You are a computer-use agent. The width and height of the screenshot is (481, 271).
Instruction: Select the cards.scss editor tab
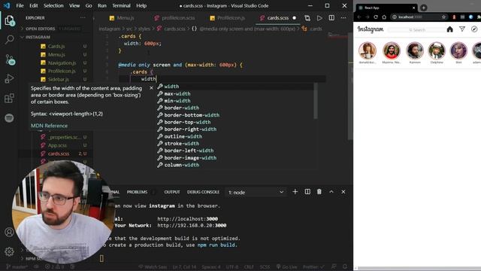point(277,18)
